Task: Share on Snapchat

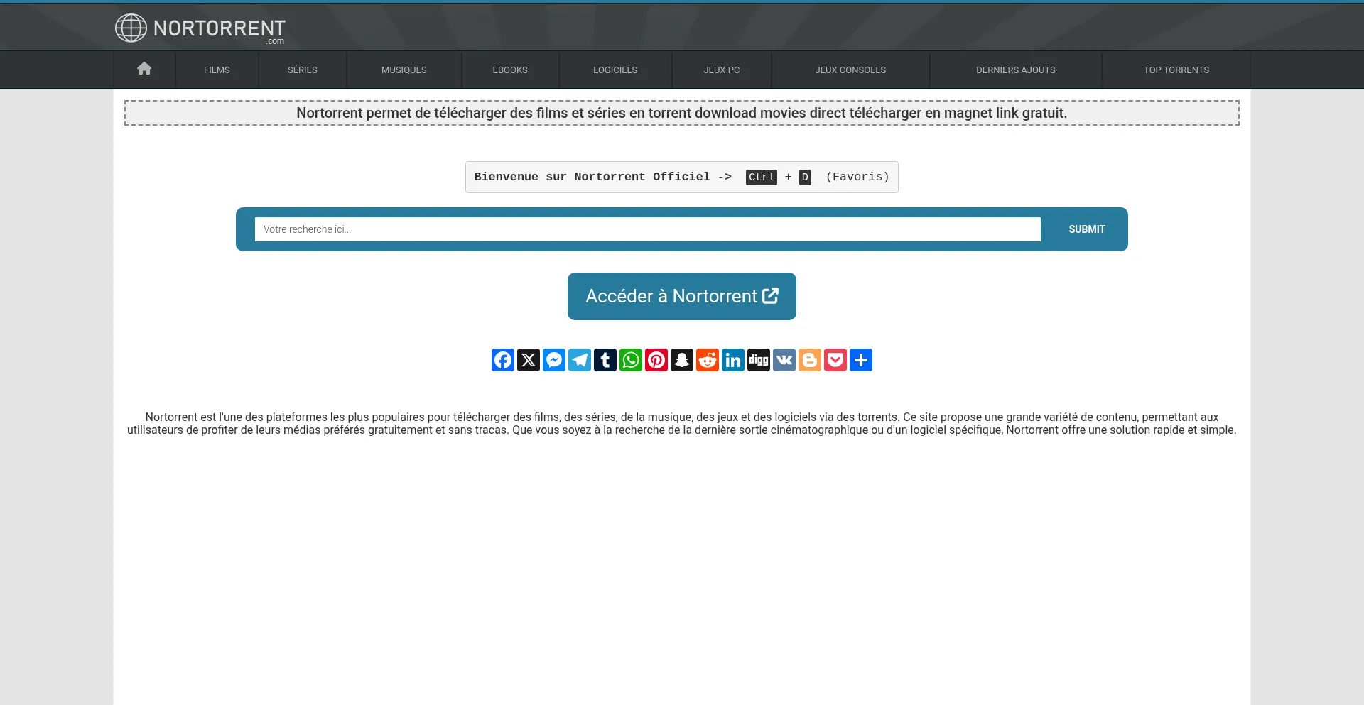Action: pos(682,360)
